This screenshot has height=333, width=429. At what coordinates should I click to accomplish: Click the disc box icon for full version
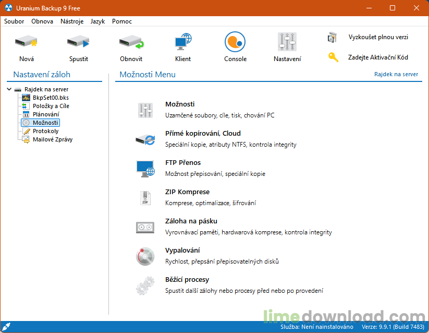click(332, 37)
